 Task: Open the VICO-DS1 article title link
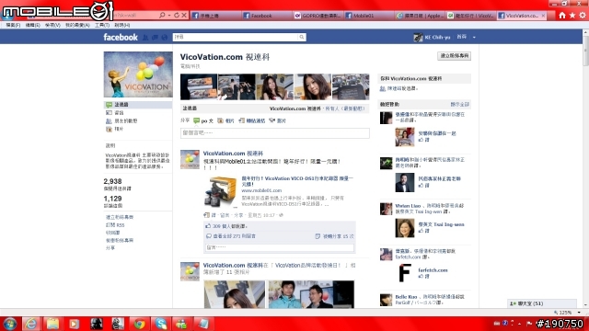[x=297, y=181]
